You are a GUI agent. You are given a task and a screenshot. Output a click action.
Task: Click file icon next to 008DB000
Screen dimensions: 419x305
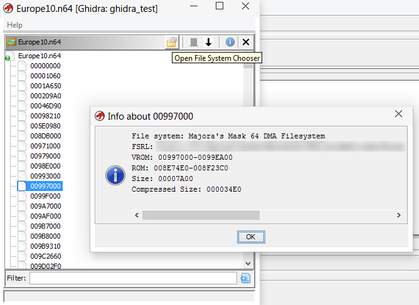coord(22,136)
